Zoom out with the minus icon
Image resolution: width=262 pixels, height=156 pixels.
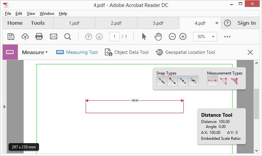(172, 37)
